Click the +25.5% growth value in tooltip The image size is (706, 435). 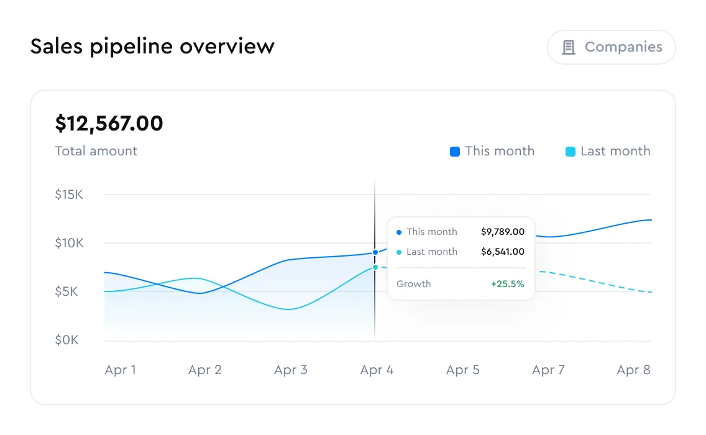(507, 284)
